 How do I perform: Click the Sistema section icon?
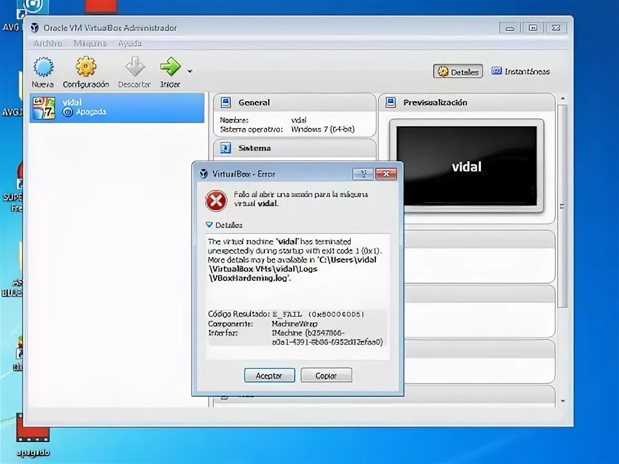(x=226, y=148)
